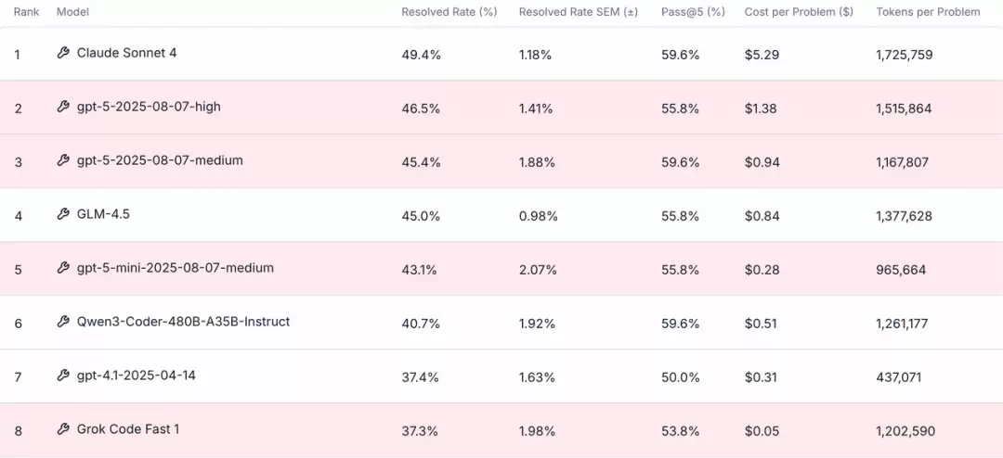Open the Grok Code Fast 1 entry

[128, 429]
